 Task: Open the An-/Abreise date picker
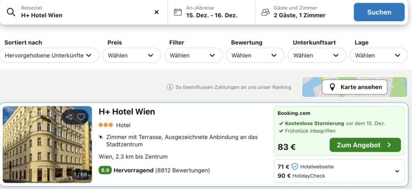pos(211,12)
